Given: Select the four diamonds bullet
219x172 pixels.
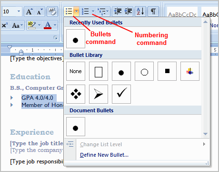Looking at the screenshot, I should pyautogui.click(x=76, y=94).
